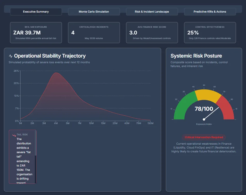The height and width of the screenshot is (195, 246).
Task: Click 'Driven by Weak/Unassessed controls' caption
Action: pos(152,38)
